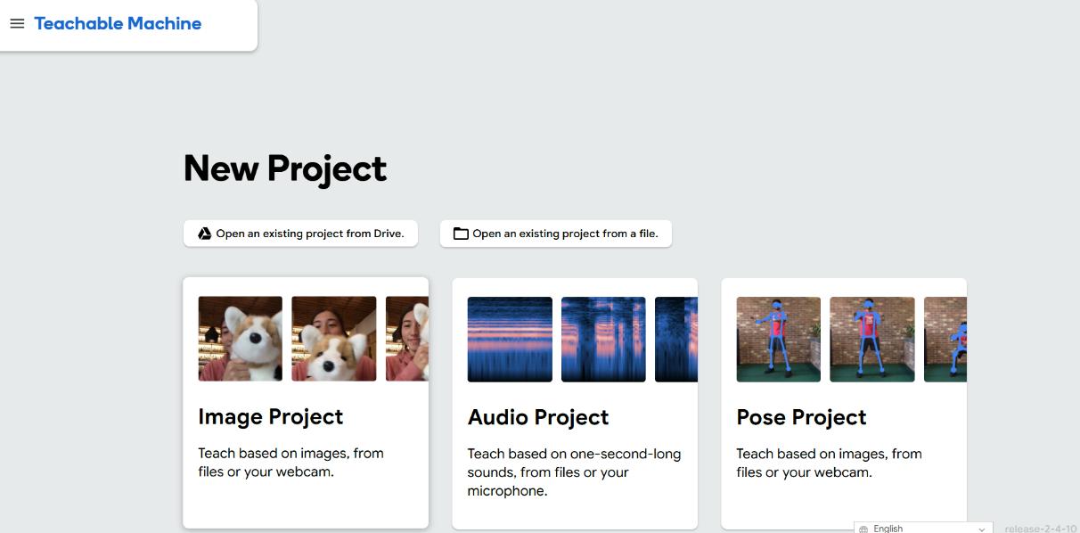Choose the Image Project title

(x=270, y=417)
